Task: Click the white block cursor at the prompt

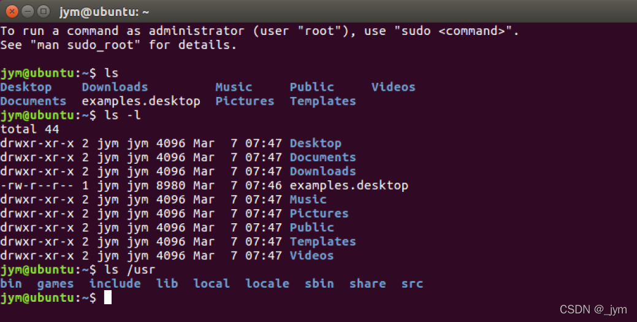Action: pos(108,297)
